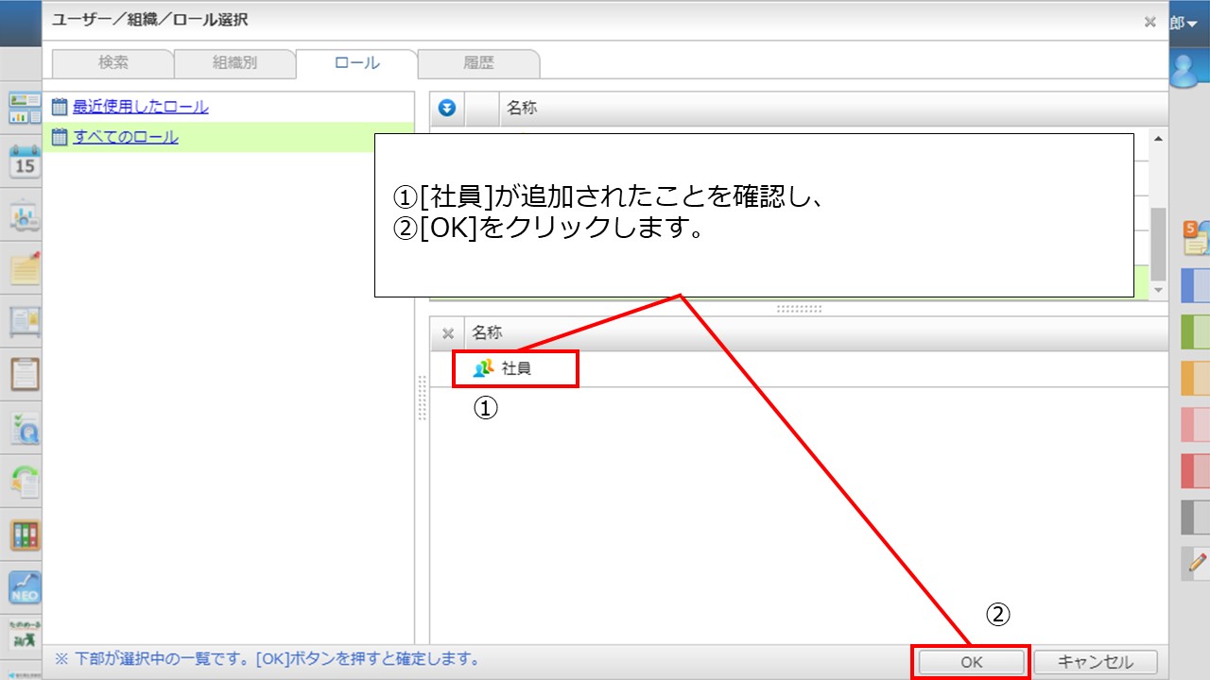Open the NEO sidebar icon
The width and height of the screenshot is (1210, 680).
tap(25, 587)
